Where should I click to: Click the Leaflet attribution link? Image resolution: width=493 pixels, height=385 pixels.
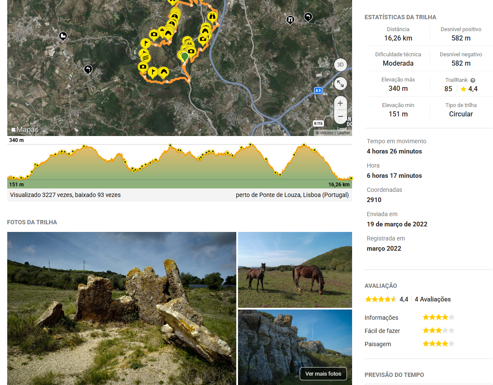pyautogui.click(x=344, y=133)
